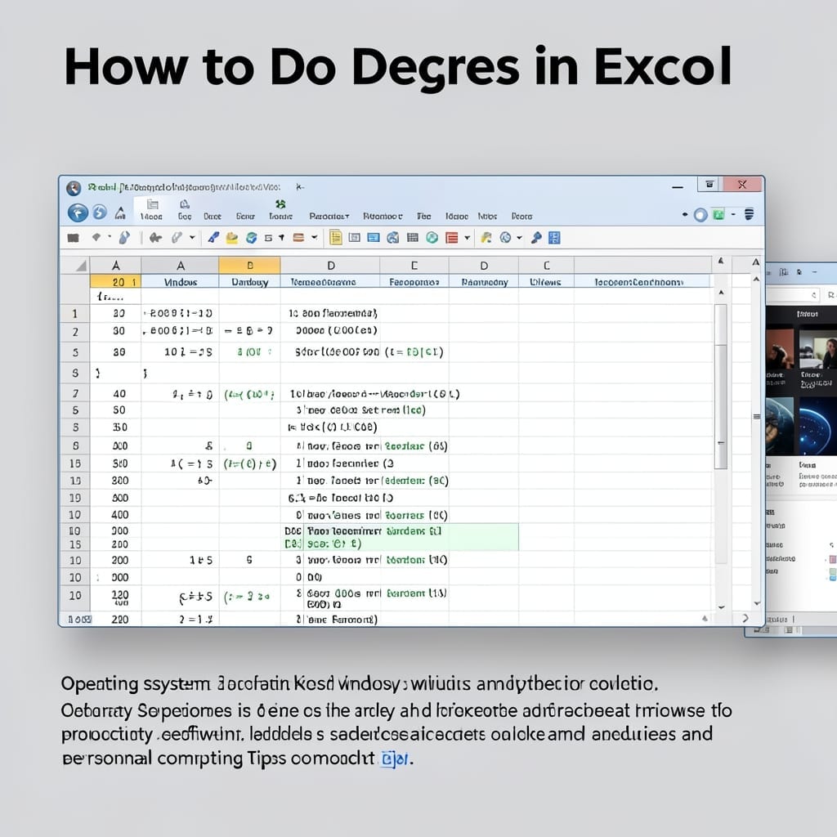The width and height of the screenshot is (837, 837).
Task: Click the paperclip icon in the toolbar
Action: [177, 238]
